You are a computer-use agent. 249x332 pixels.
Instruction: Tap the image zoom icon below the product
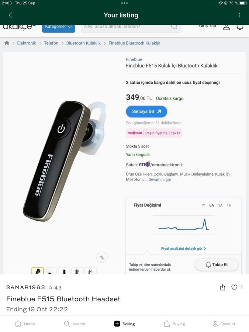click(x=102, y=257)
